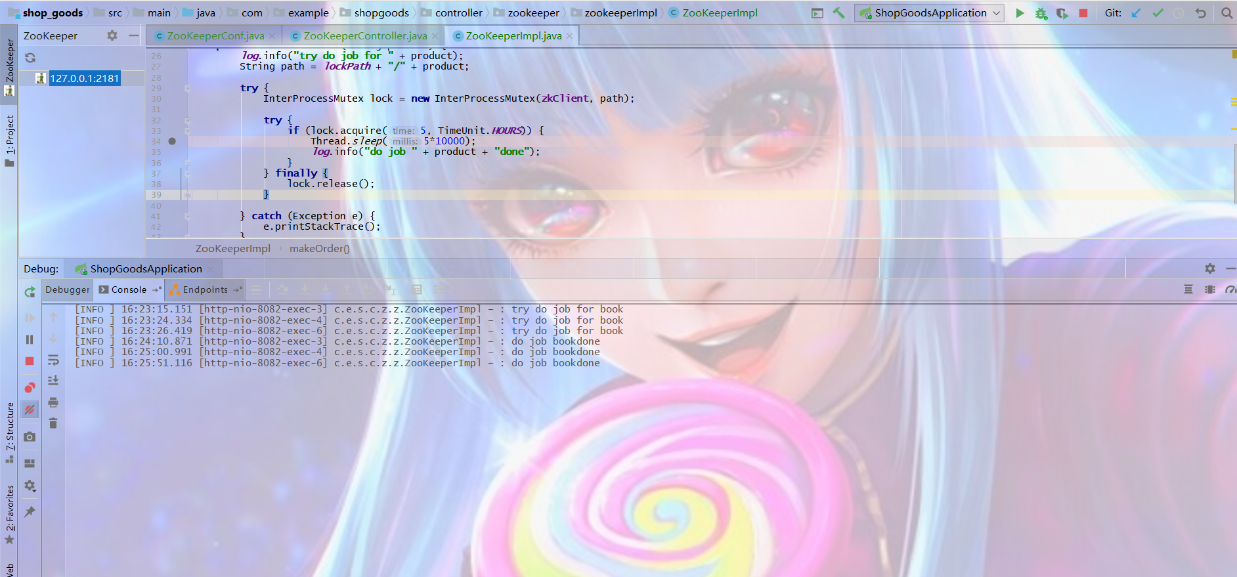Close the ZooKeeperController.java tab
The image size is (1237, 577).
(x=435, y=36)
